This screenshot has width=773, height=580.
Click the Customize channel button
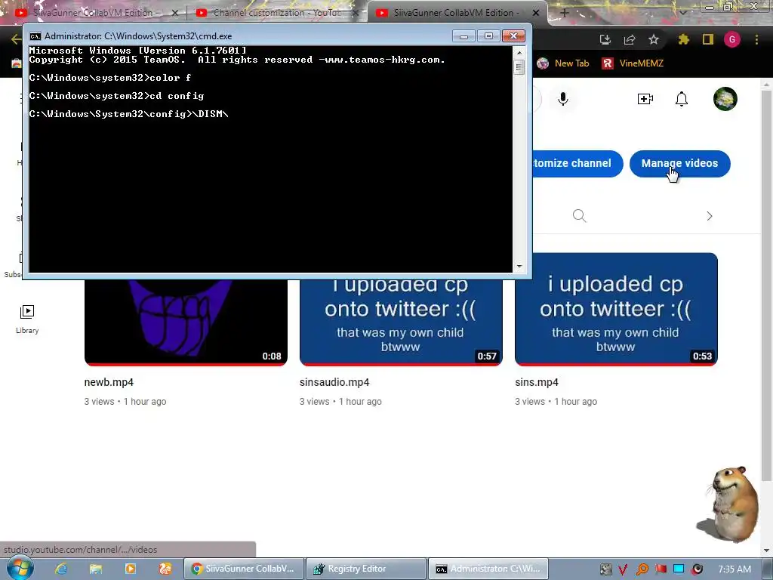[577, 163]
